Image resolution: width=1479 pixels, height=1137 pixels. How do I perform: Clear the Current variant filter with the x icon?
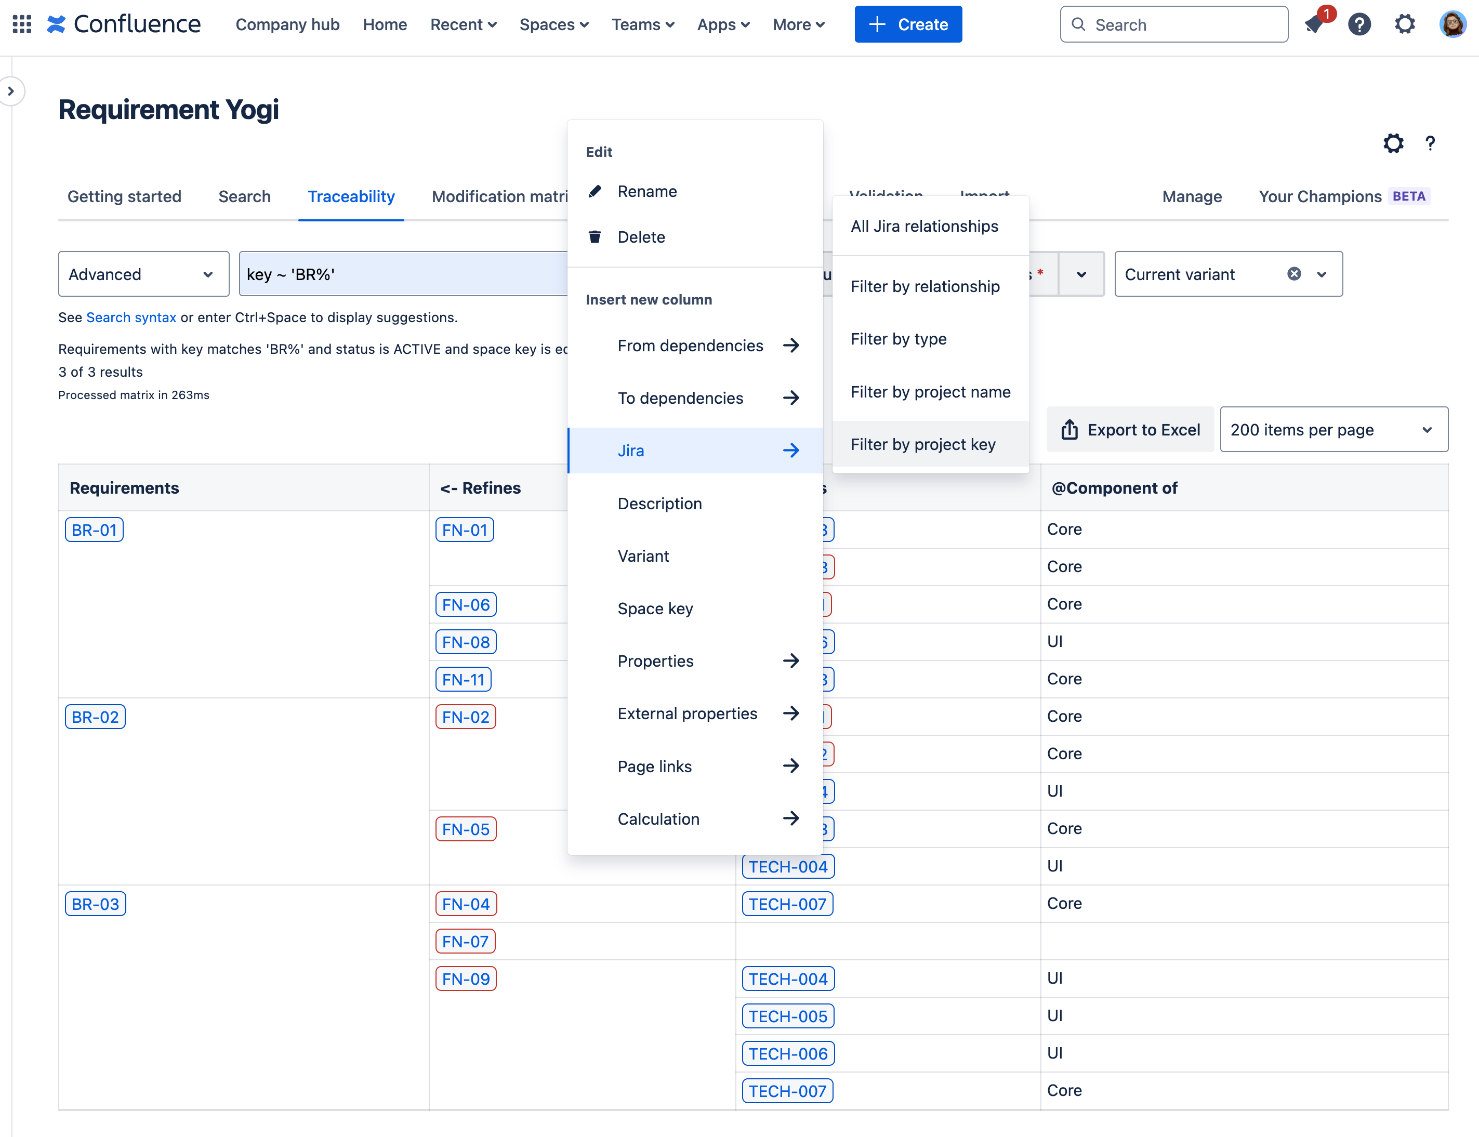tap(1293, 273)
